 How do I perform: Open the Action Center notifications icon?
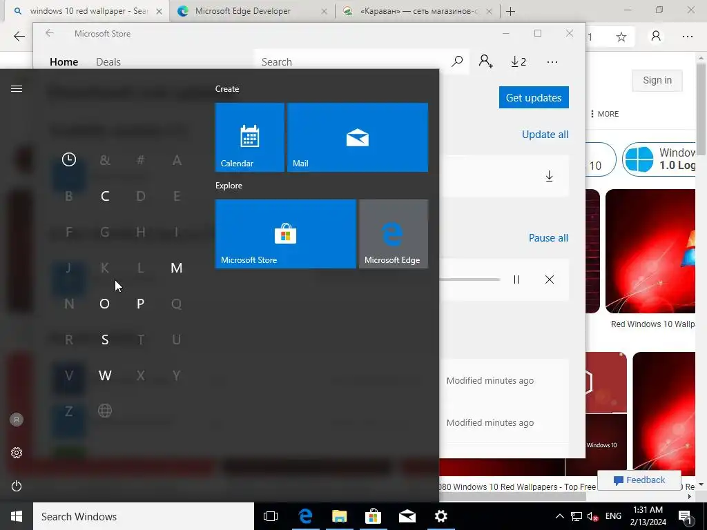point(686,516)
